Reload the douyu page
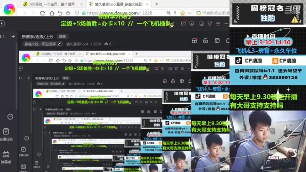306x172 pixels. [42, 13]
